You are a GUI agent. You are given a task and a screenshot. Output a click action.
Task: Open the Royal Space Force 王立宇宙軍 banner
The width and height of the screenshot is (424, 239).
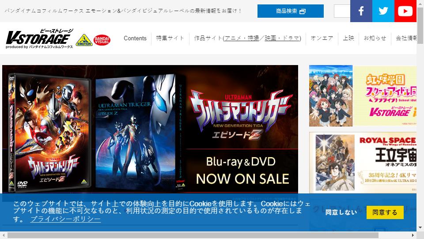coord(363,162)
